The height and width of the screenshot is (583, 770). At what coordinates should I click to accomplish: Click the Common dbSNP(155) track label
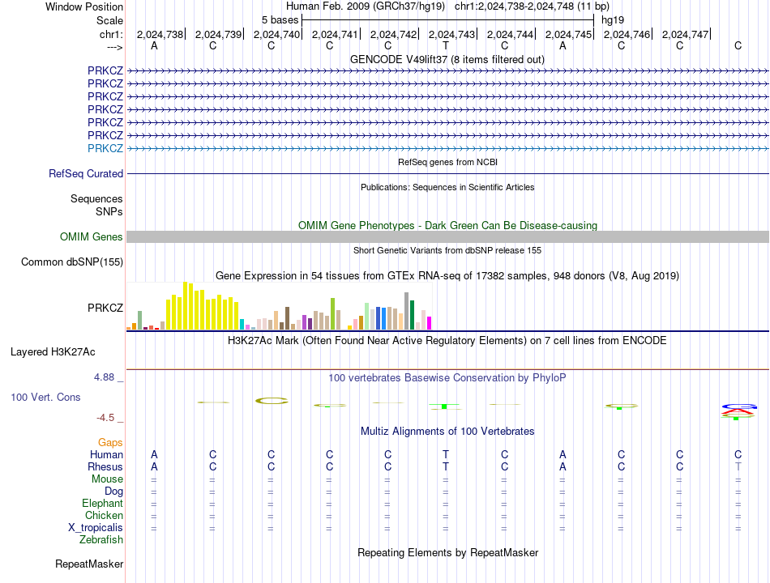point(71,262)
